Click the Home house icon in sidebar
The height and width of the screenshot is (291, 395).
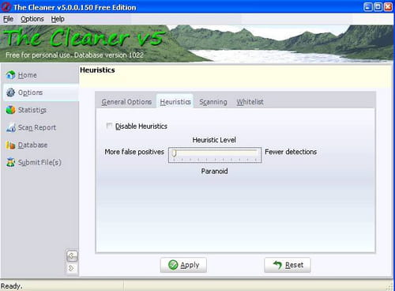tap(10, 75)
